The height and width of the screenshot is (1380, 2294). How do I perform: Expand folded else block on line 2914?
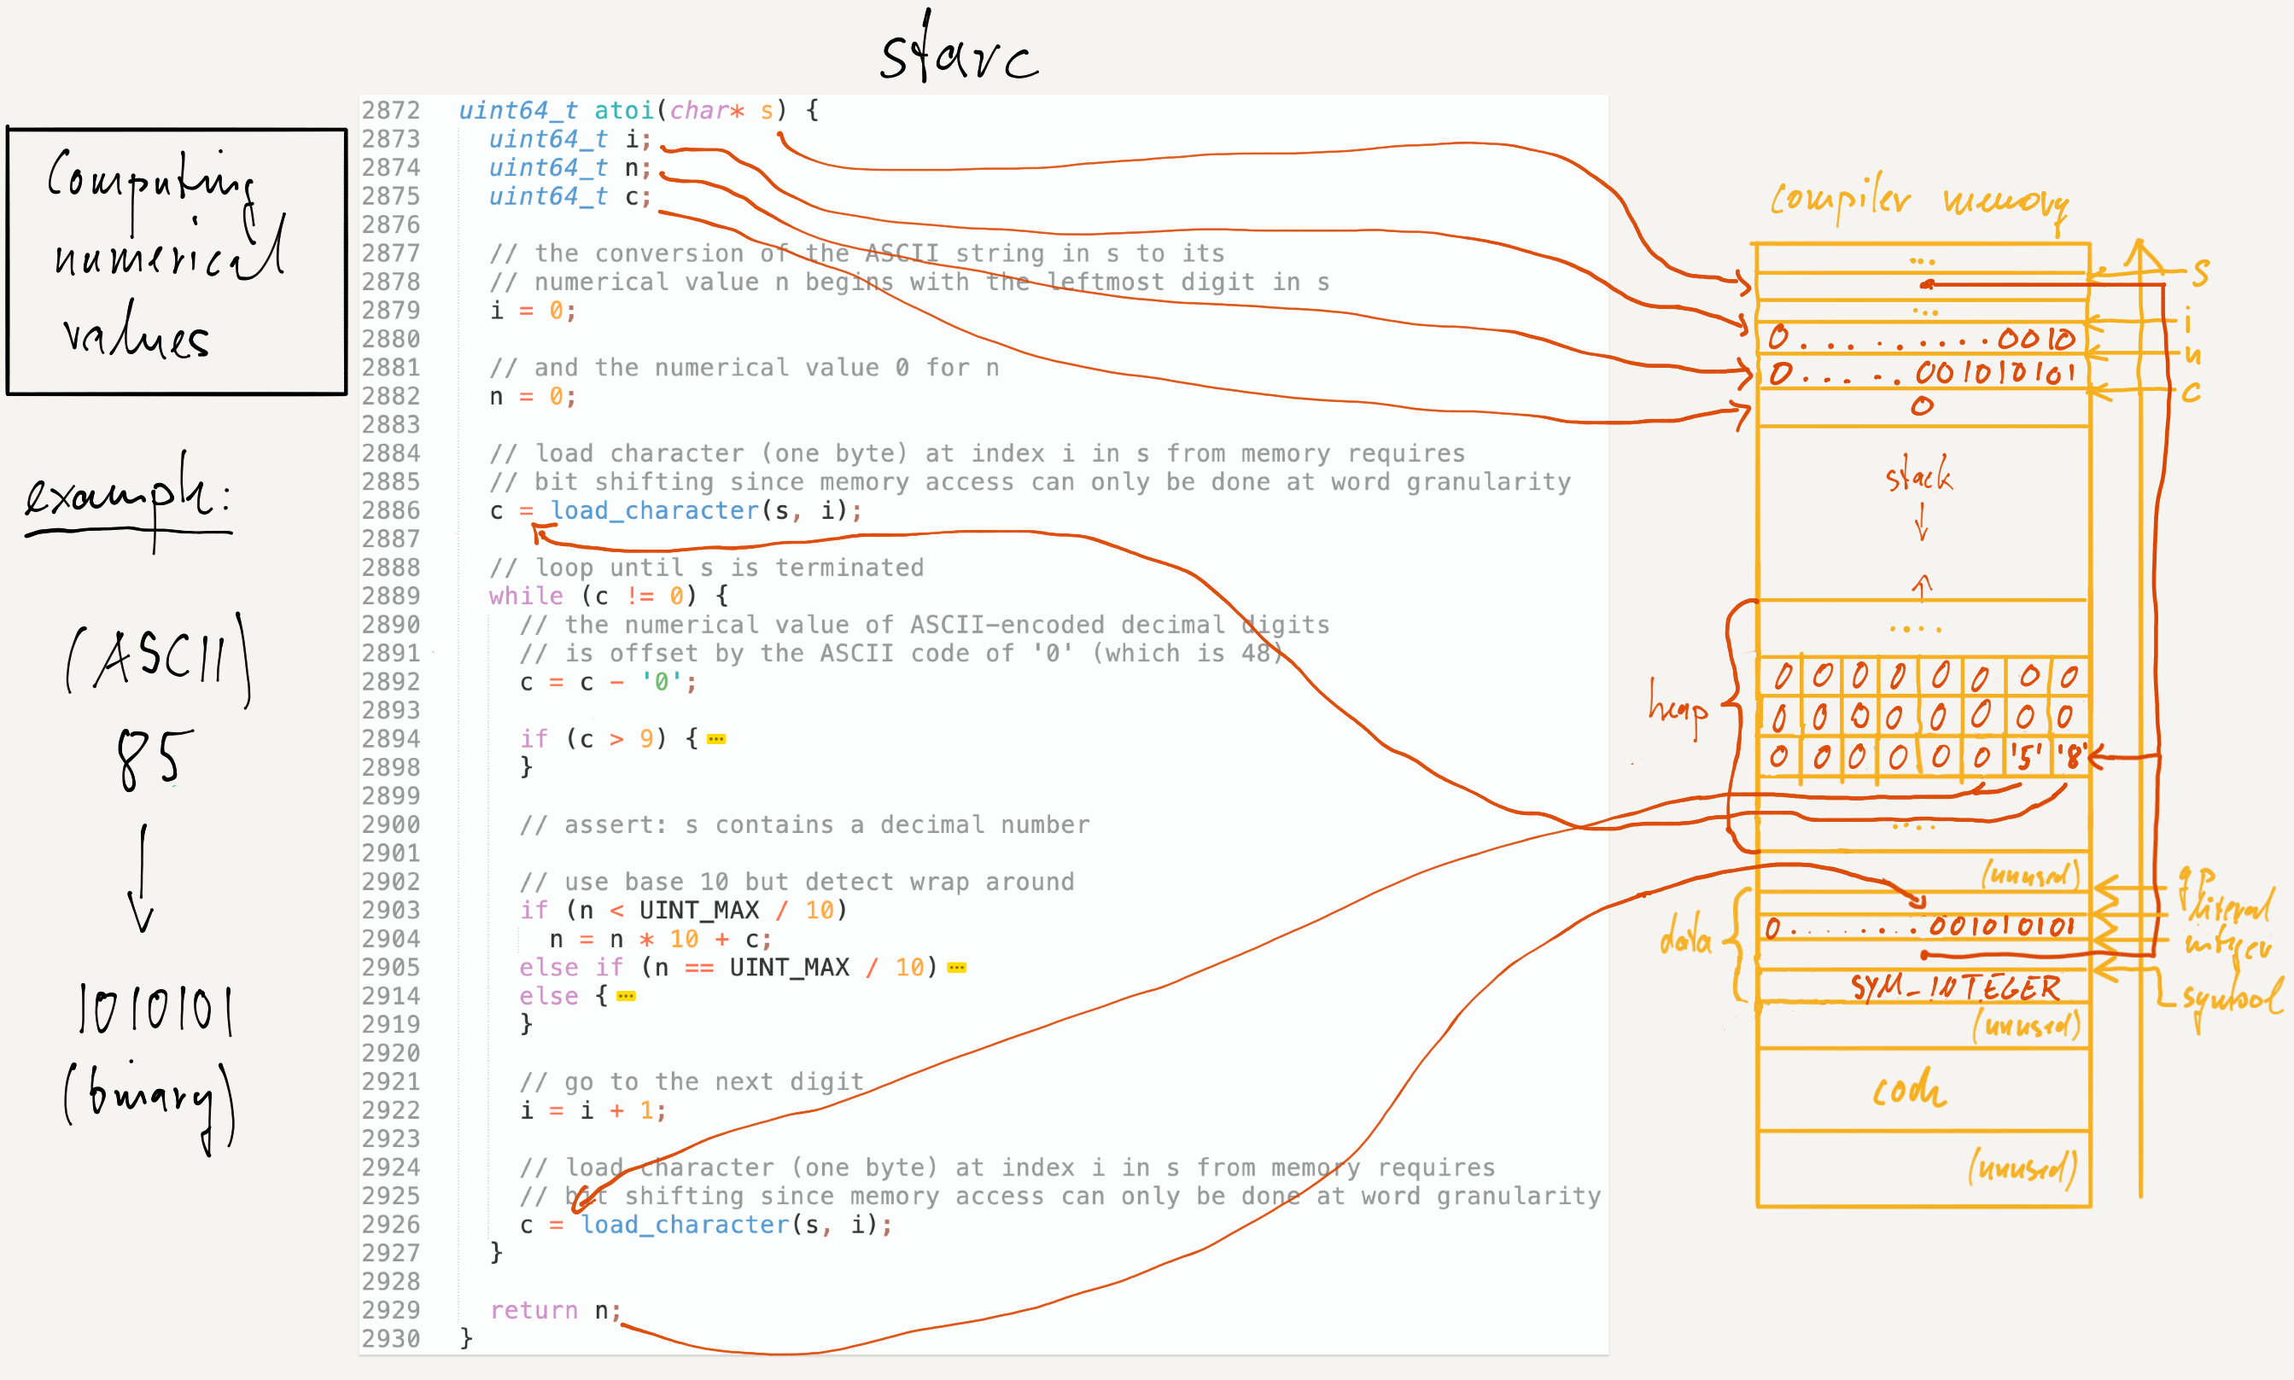click(626, 997)
